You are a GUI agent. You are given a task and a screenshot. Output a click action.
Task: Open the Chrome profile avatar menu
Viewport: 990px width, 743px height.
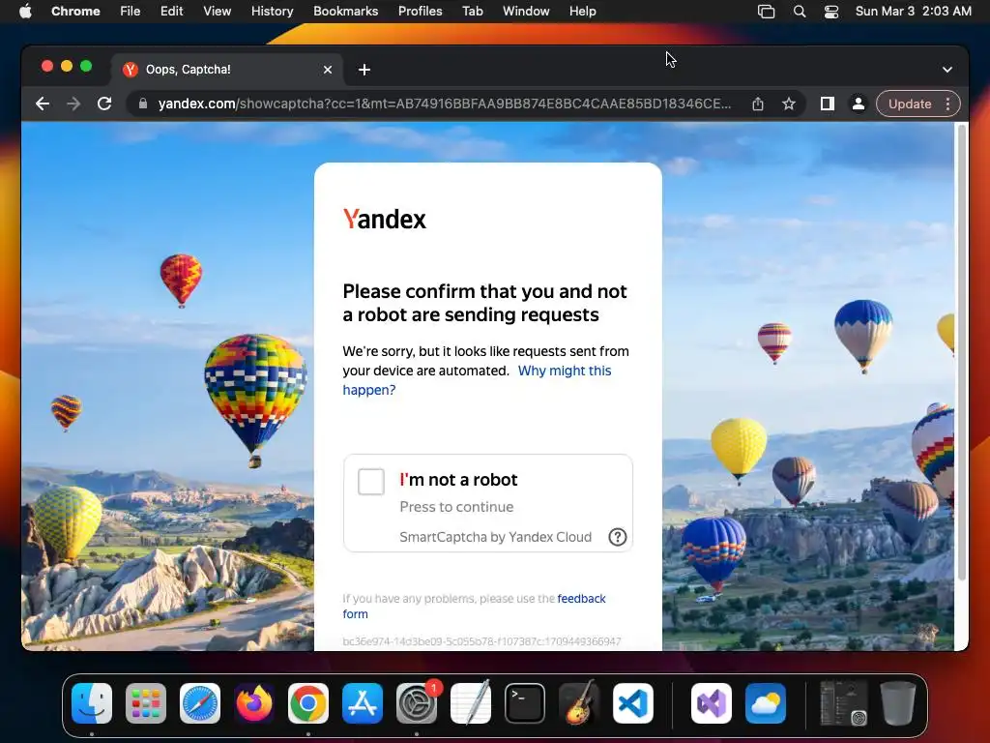coord(859,104)
